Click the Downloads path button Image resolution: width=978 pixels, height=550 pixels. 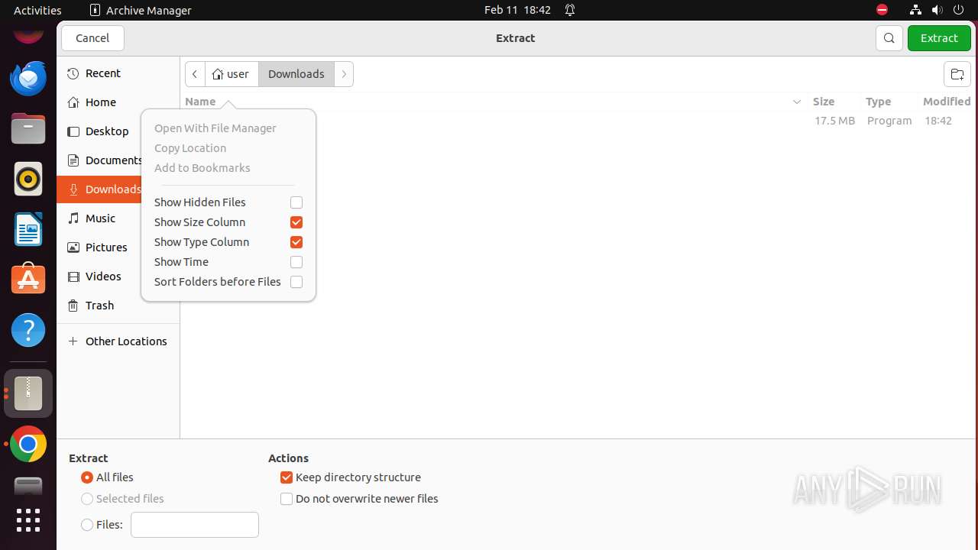click(296, 74)
